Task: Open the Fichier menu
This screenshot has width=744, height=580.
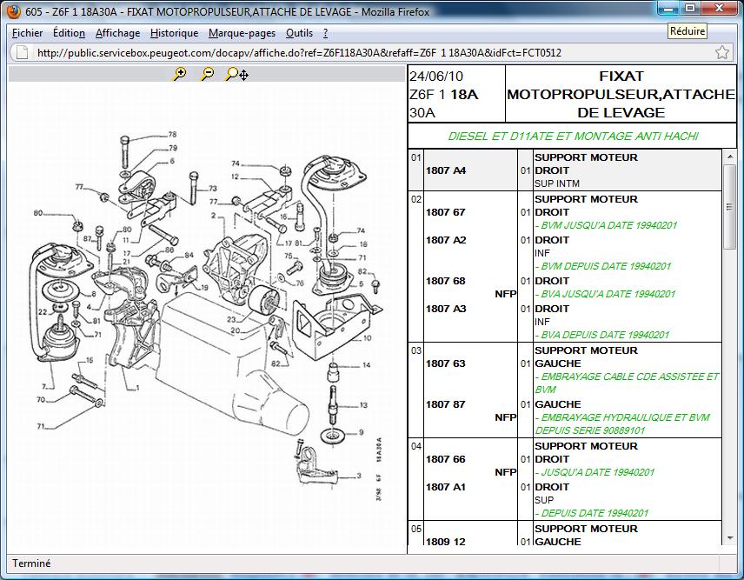Action: tap(28, 33)
